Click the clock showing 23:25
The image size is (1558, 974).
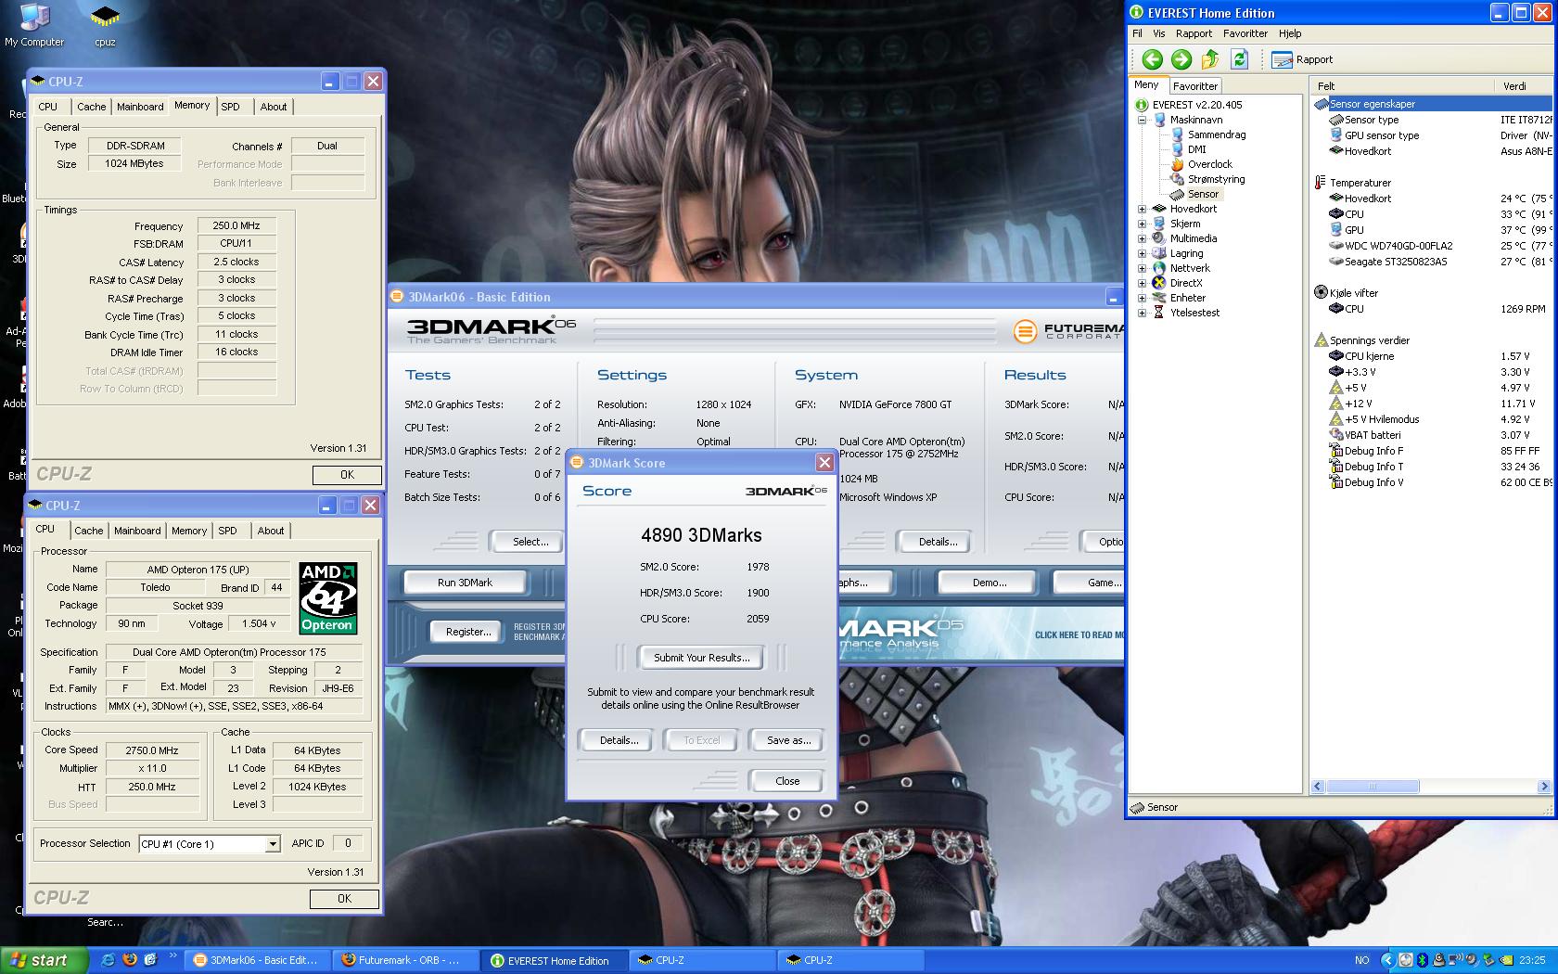pyautogui.click(x=1532, y=960)
